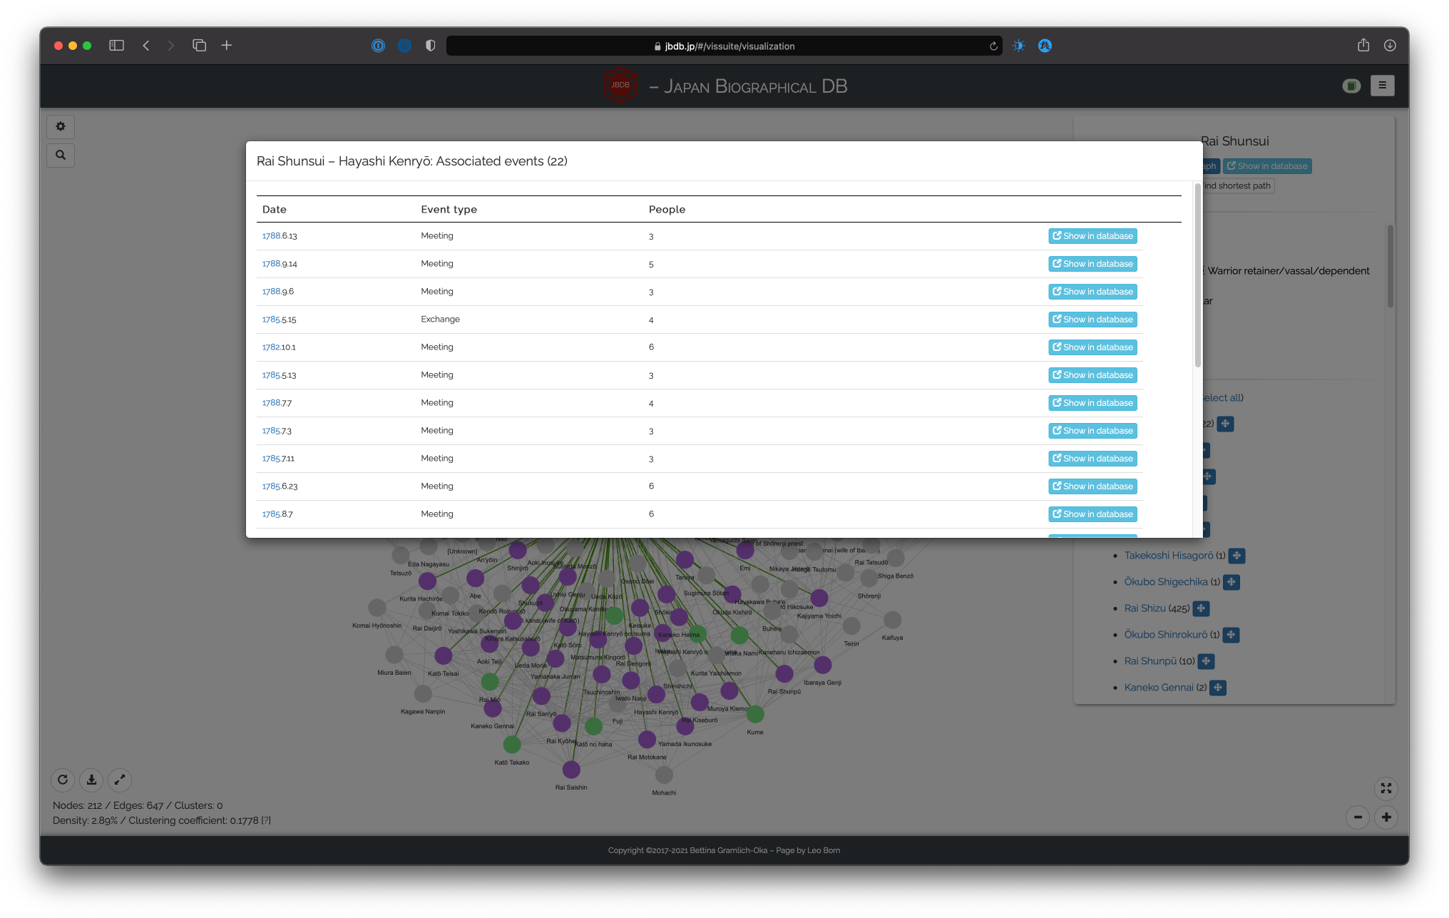Click the 1Password extension icon

(378, 46)
